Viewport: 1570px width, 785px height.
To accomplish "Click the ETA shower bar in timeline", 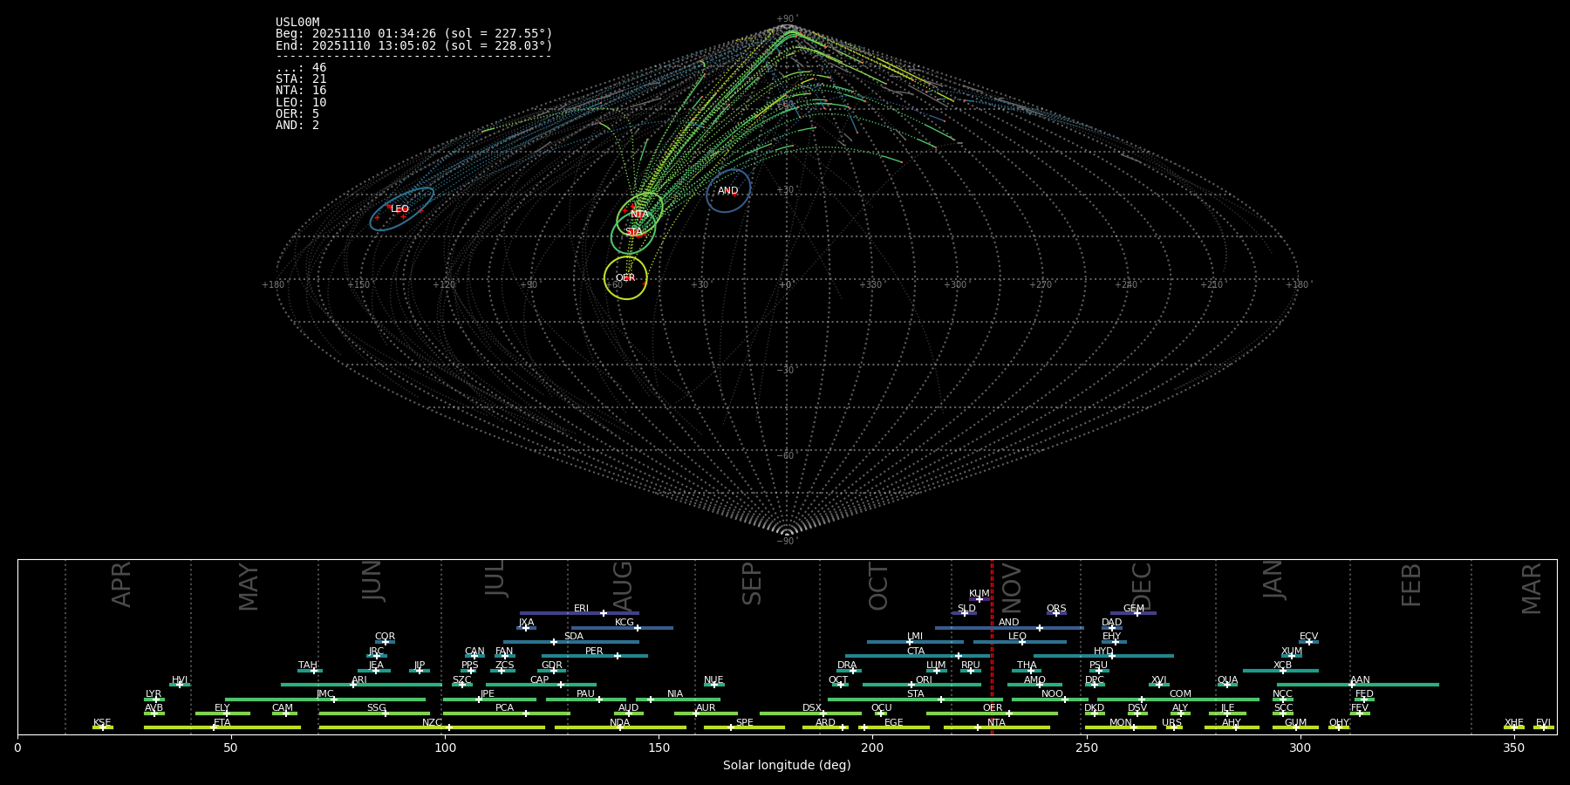I will point(222,727).
